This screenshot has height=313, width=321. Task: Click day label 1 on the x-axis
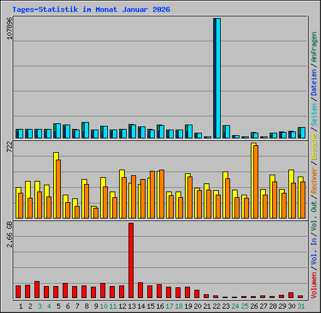21,306
